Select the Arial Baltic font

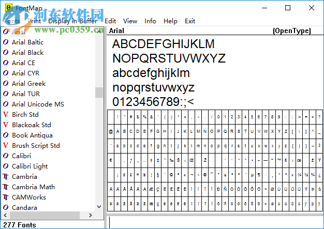click(27, 42)
